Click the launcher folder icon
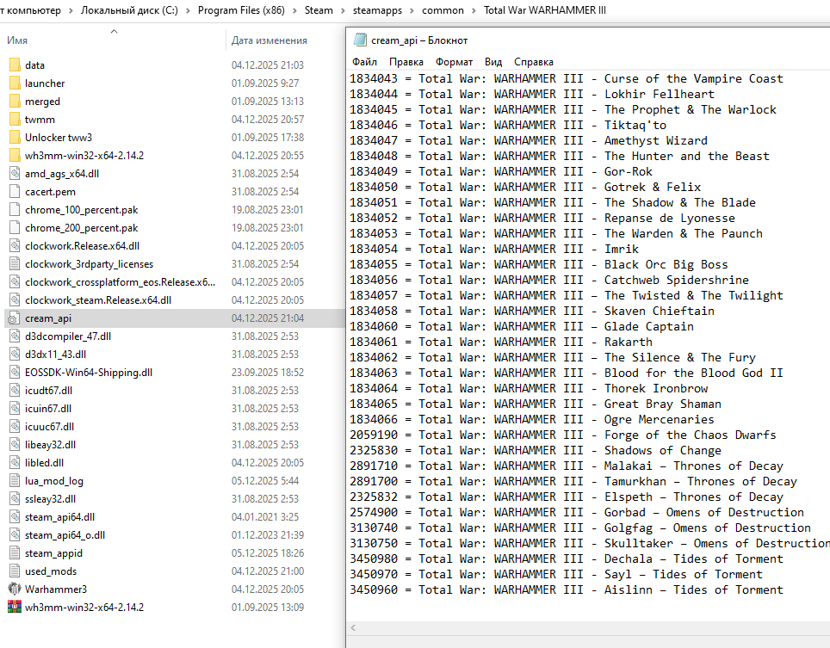The image size is (830, 648). tap(15, 83)
